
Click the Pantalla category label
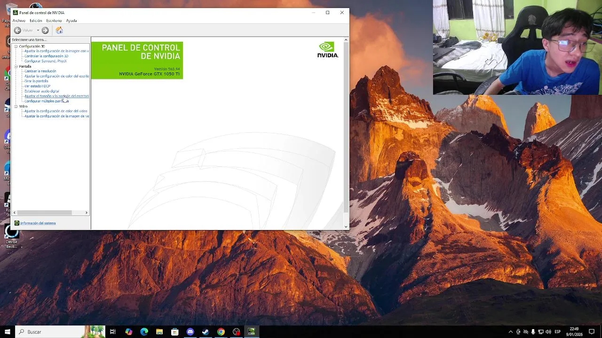pos(25,66)
